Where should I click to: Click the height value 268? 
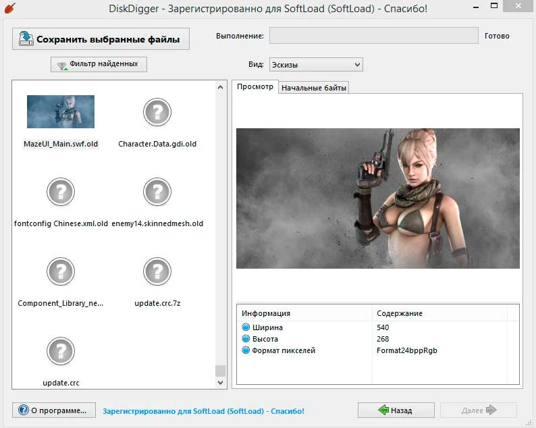[x=383, y=339]
